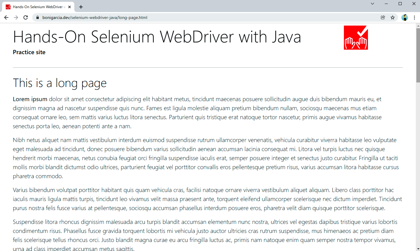Click the red hands checkmark logo
The image size is (420, 251).
coord(356,38)
